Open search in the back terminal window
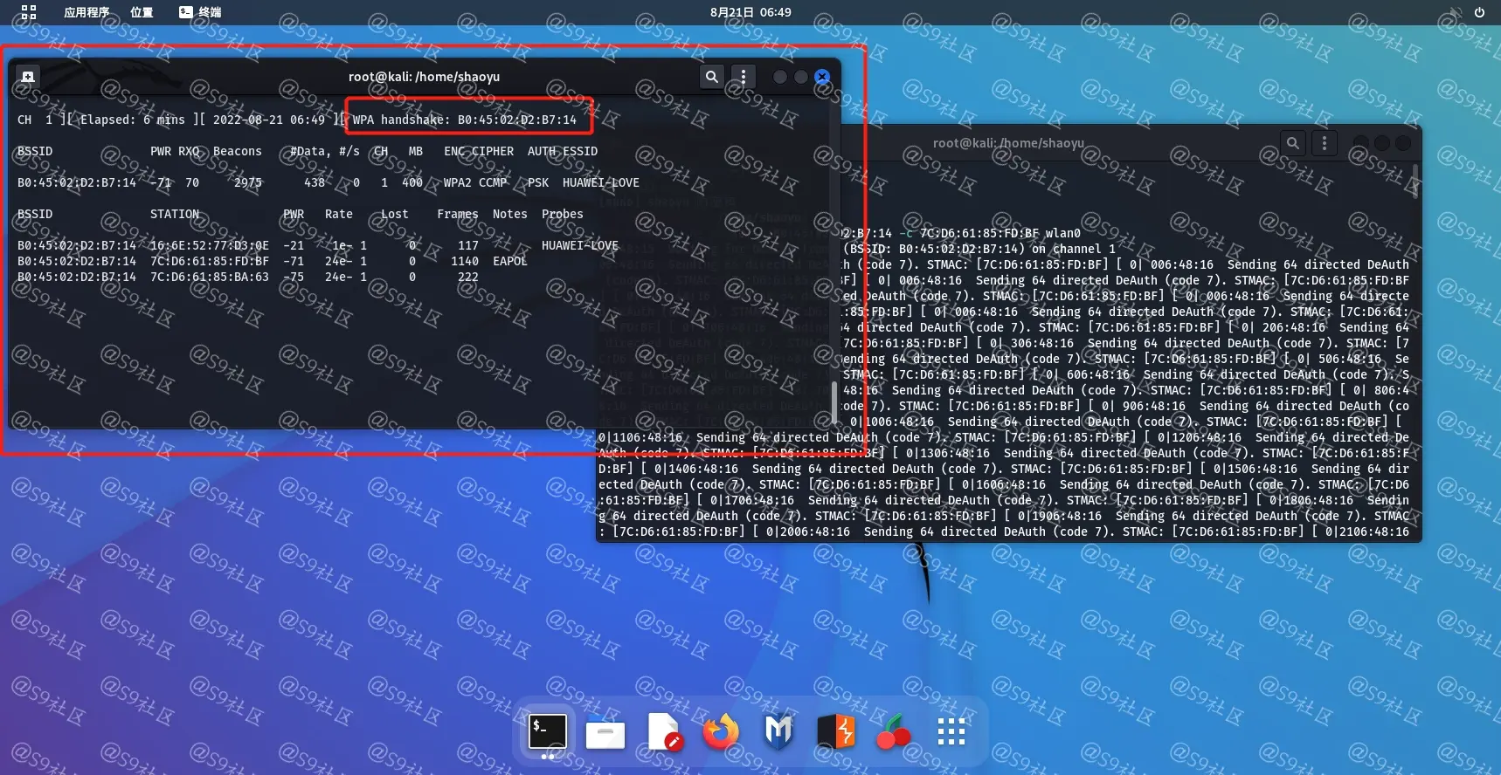The height and width of the screenshot is (775, 1501). click(x=1293, y=143)
